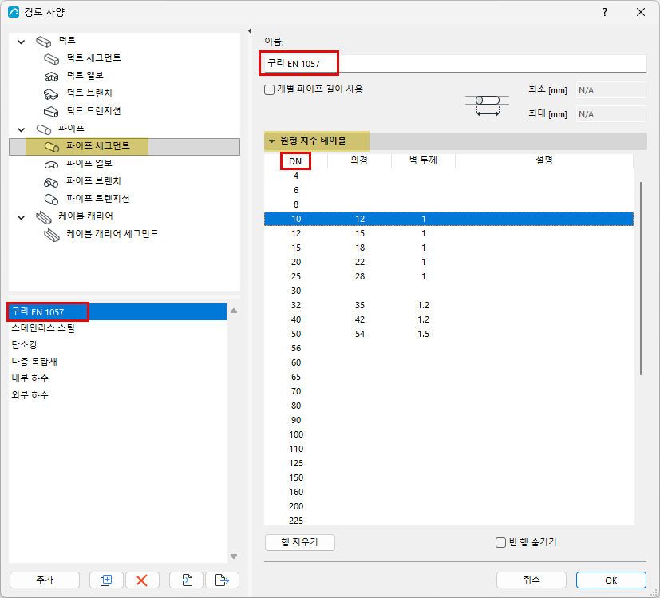Click the material list scroll-up arrow
Screen dimensions: 660x598
coord(234,311)
